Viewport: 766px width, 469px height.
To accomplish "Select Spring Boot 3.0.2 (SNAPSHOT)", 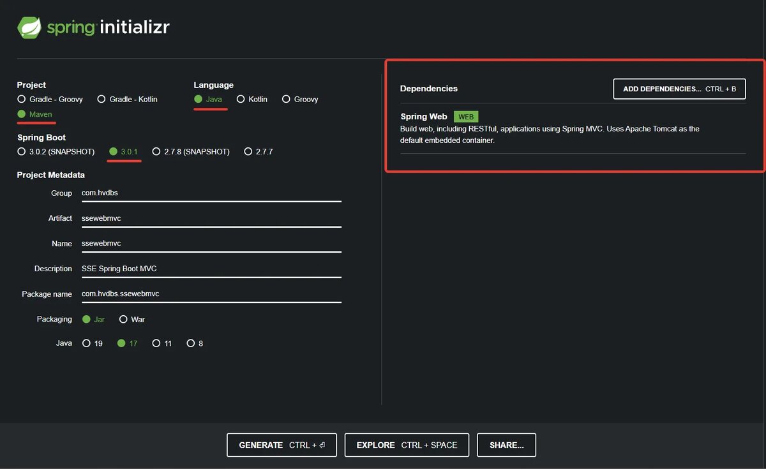I will pyautogui.click(x=56, y=152).
